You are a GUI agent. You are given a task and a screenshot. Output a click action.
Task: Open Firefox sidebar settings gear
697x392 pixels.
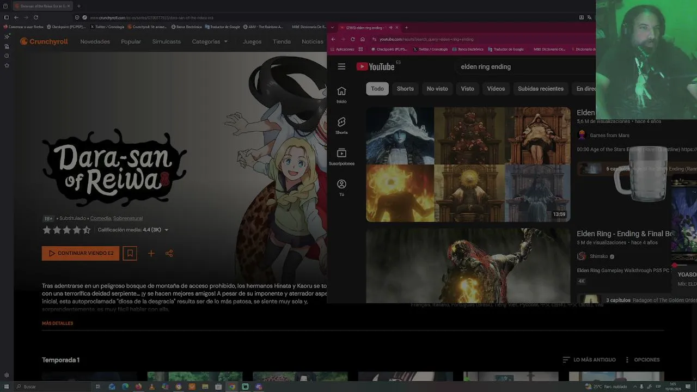pyautogui.click(x=7, y=375)
